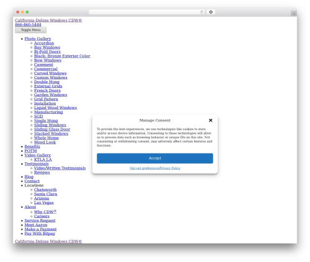Click the browser address bar

(x=146, y=12)
